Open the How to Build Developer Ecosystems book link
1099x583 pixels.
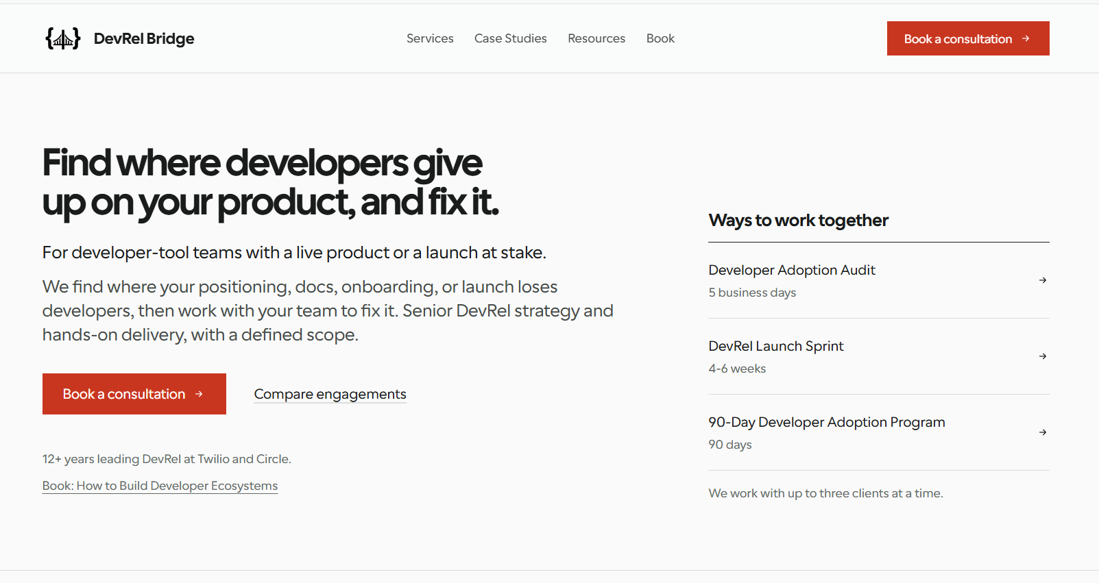160,486
